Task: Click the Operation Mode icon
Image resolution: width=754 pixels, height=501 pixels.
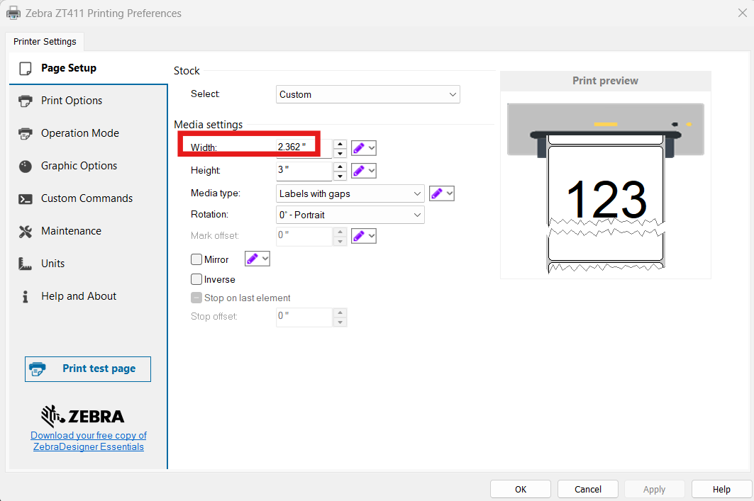Action: point(26,133)
